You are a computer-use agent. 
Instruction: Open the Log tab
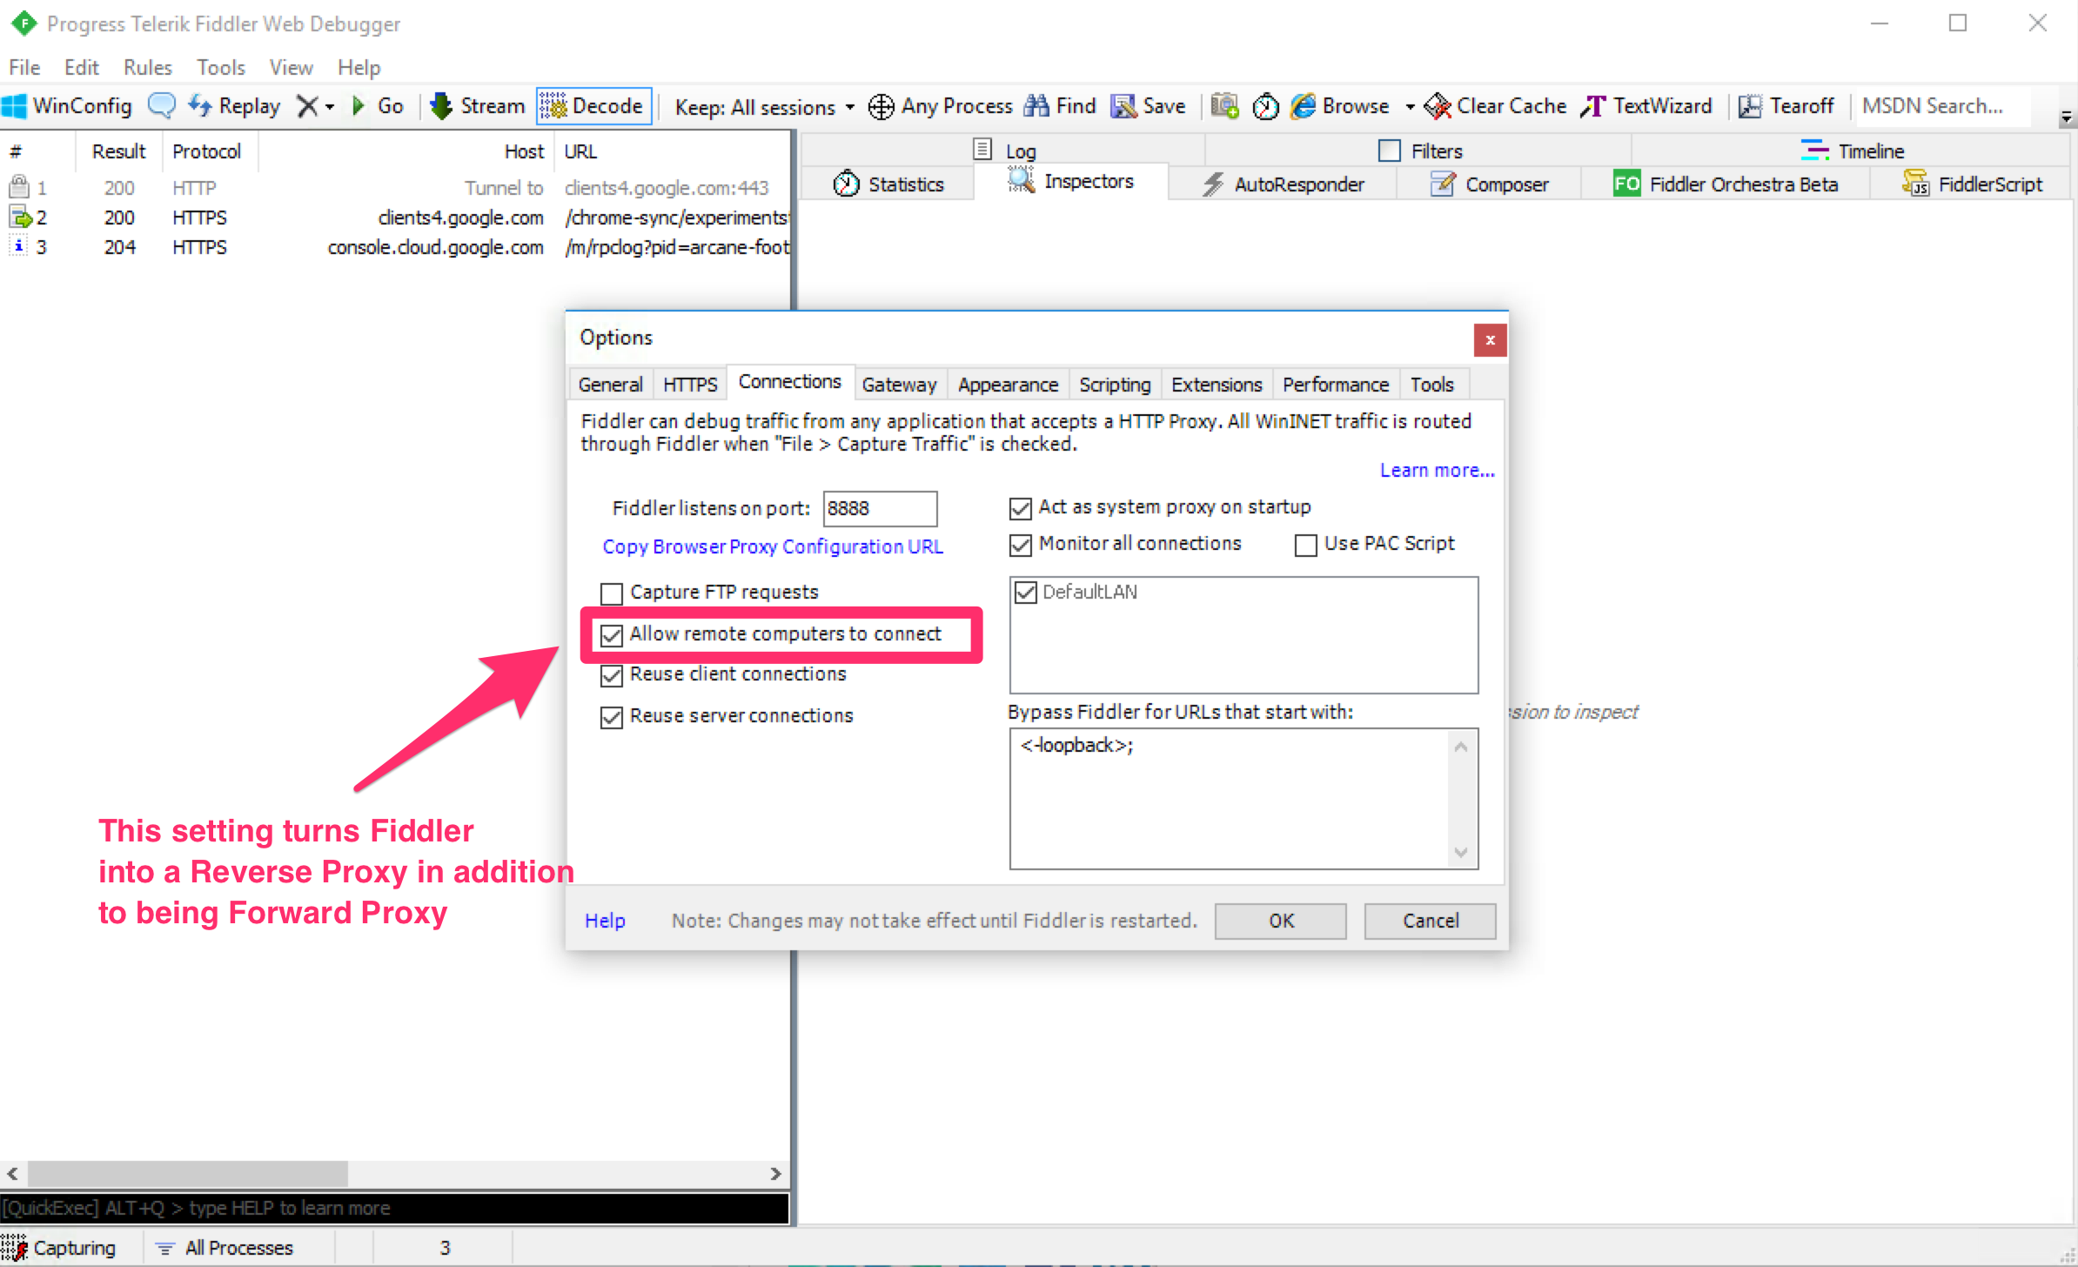tap(1003, 151)
